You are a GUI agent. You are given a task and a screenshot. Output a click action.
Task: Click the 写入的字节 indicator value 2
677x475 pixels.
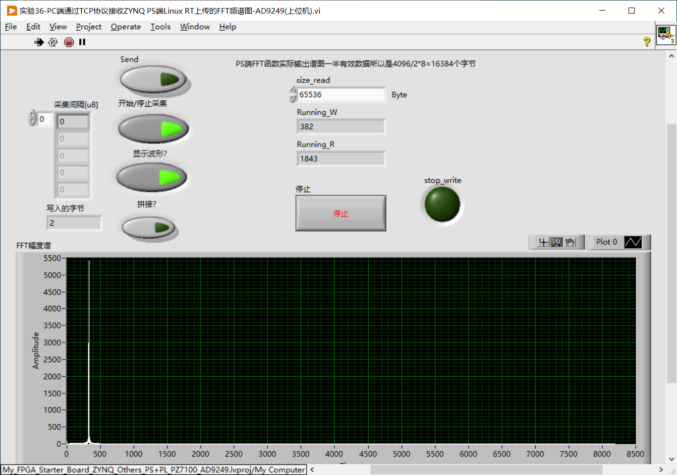(x=74, y=223)
